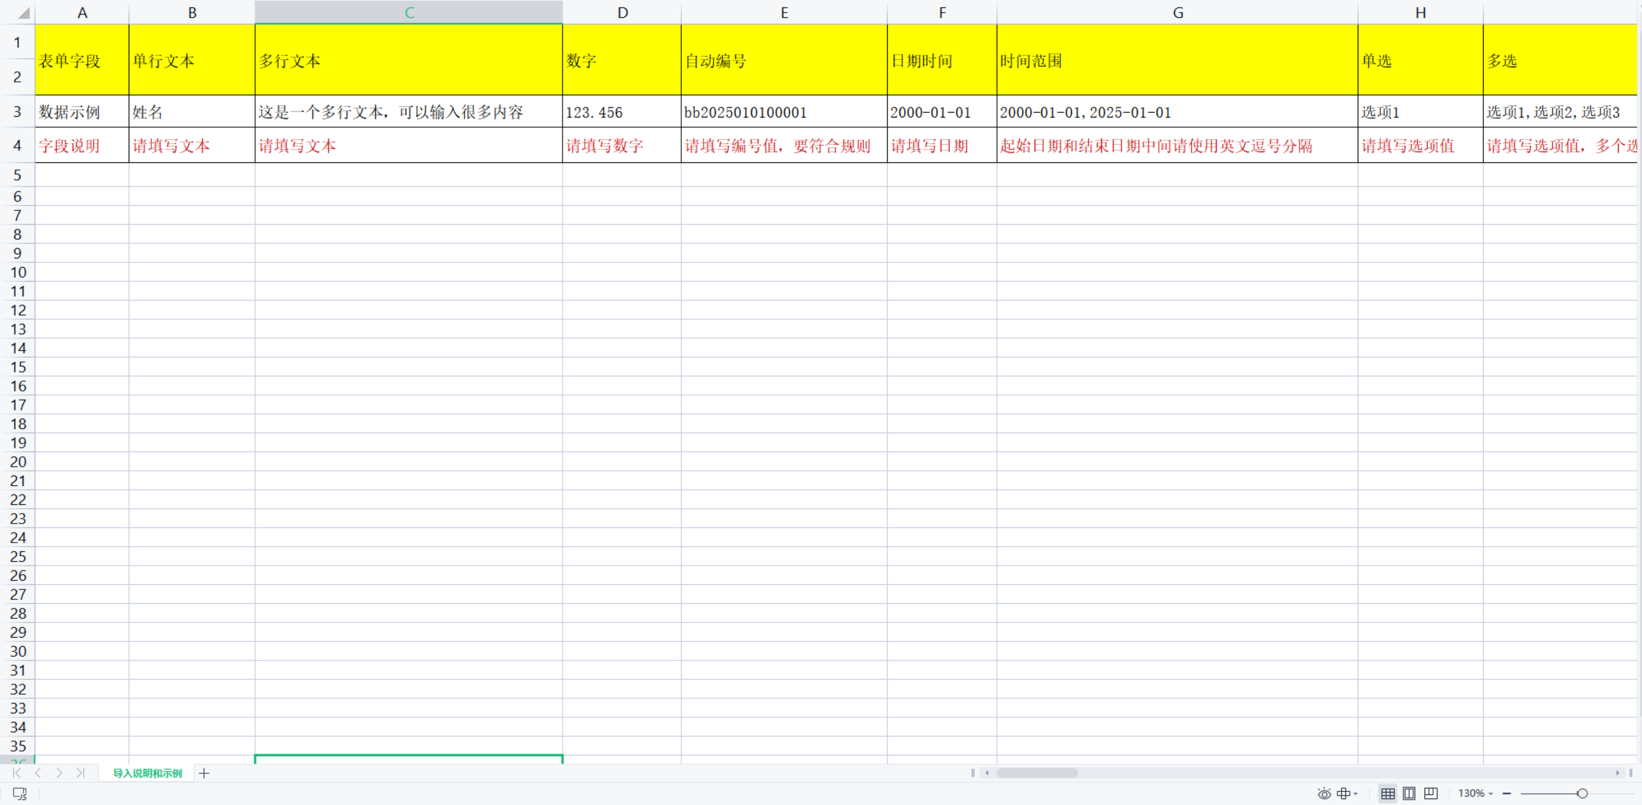Screen dimensions: 1642x805
Task: Click the add new sheet plus button
Action: (x=204, y=773)
